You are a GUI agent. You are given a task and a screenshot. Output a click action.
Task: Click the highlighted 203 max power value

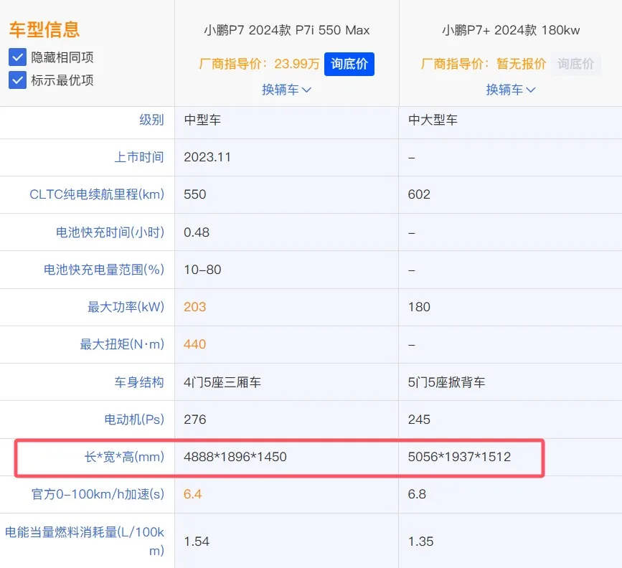click(194, 307)
